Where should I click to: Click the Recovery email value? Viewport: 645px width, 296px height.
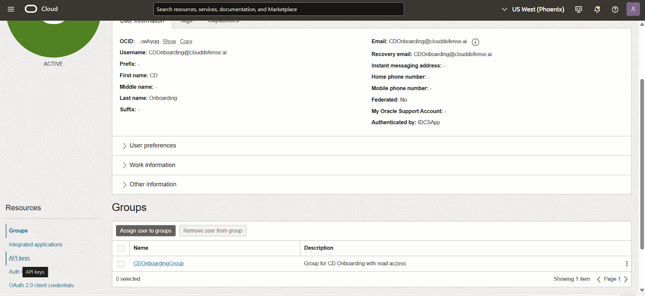pos(453,54)
